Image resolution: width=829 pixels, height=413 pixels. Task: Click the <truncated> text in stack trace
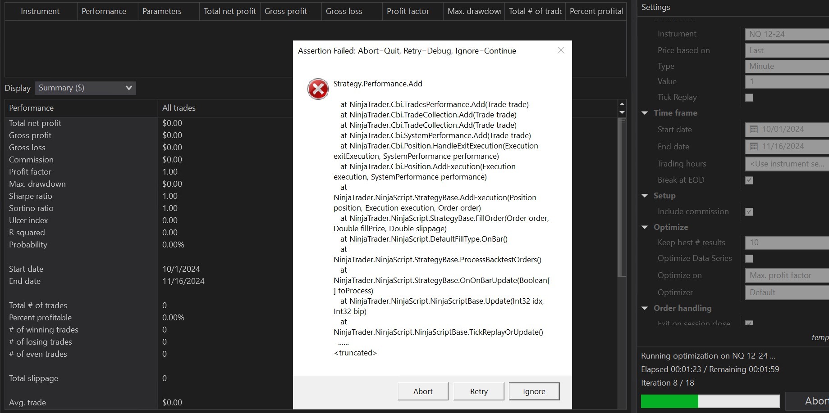(355, 353)
